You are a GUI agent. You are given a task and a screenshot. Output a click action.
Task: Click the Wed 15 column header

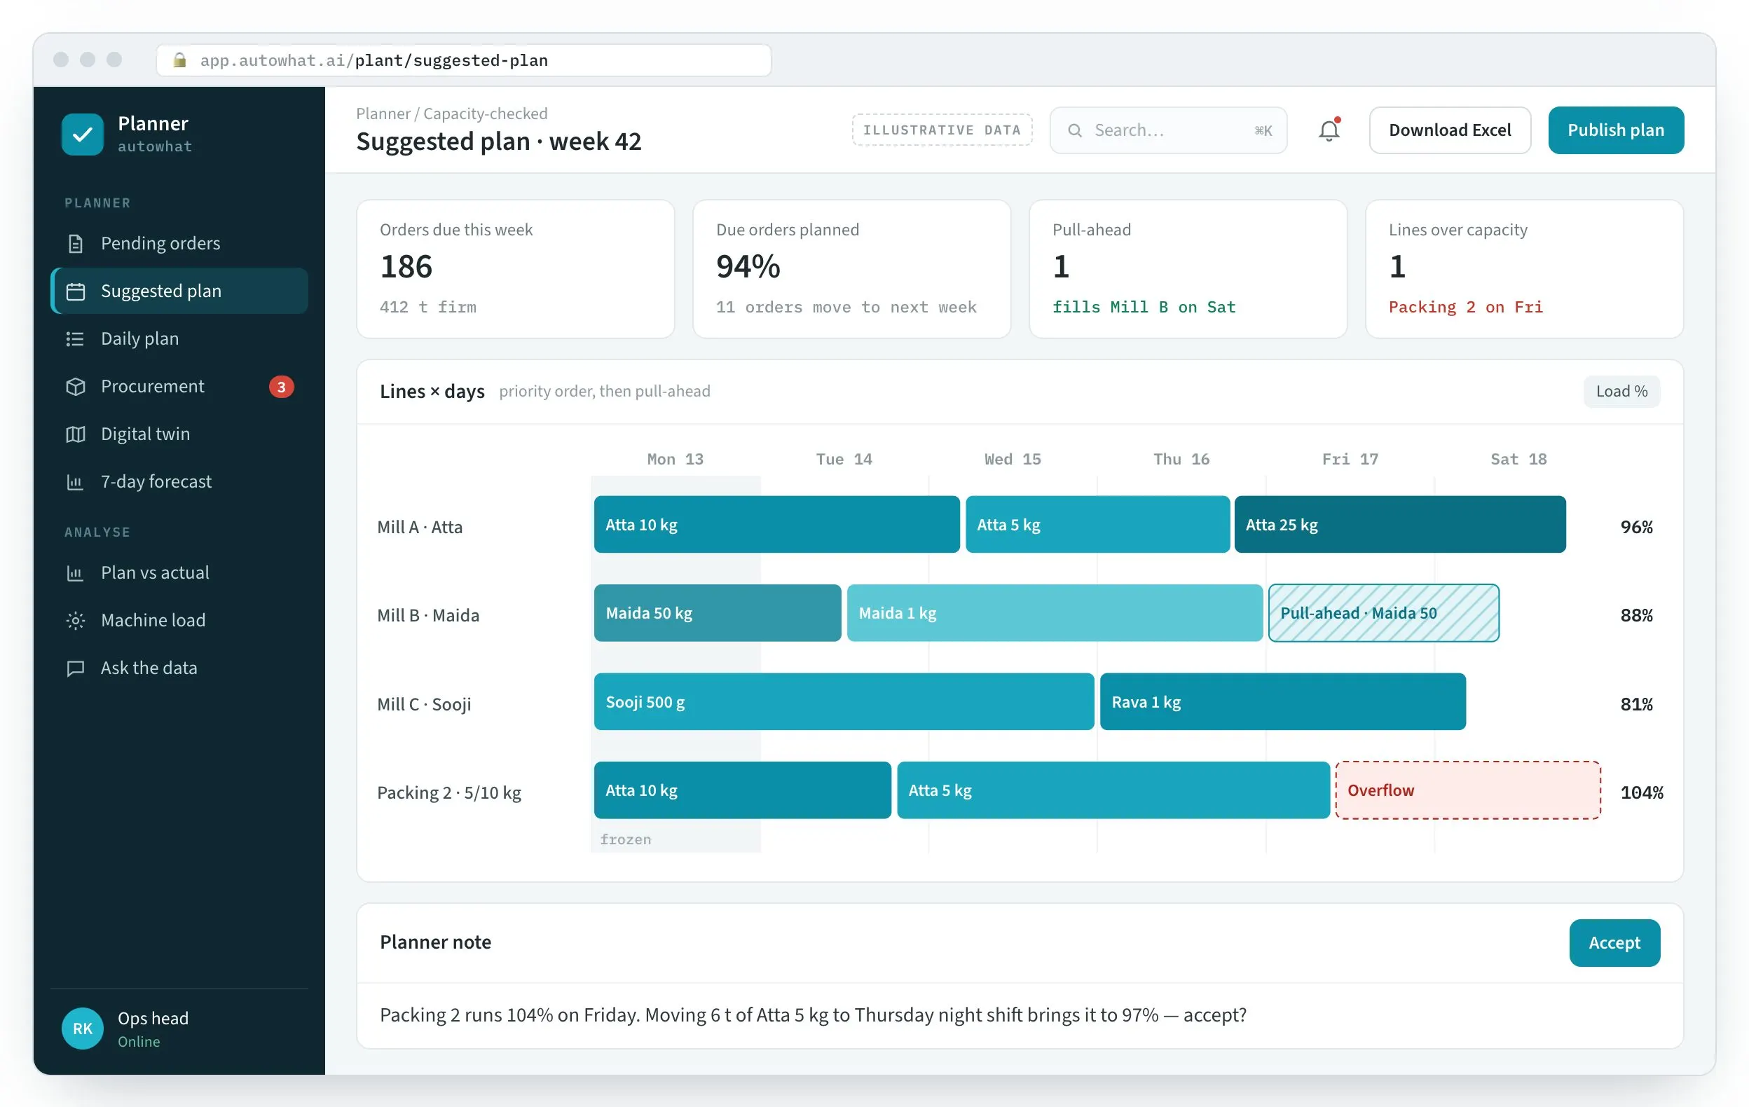[x=1012, y=459]
